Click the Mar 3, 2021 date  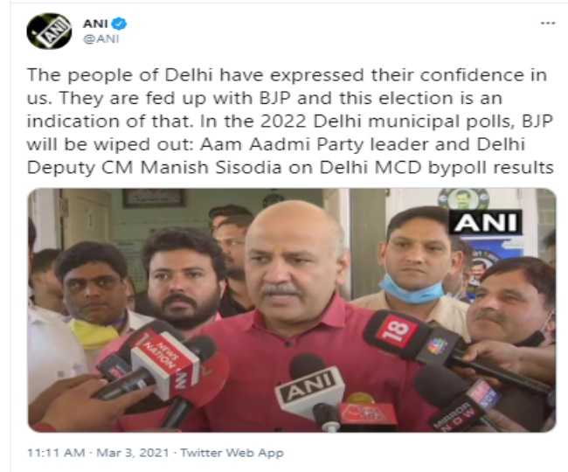coord(133,453)
